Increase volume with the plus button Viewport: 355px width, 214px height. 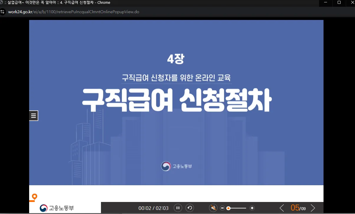coord(252,208)
